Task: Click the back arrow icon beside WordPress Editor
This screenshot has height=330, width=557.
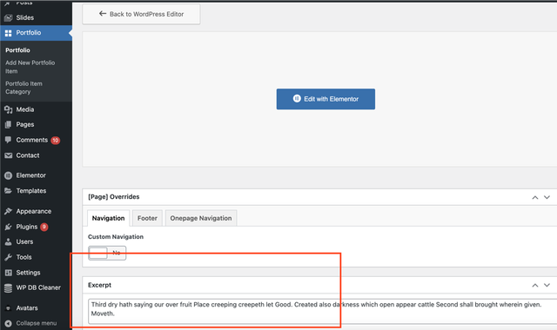Action: (103, 14)
